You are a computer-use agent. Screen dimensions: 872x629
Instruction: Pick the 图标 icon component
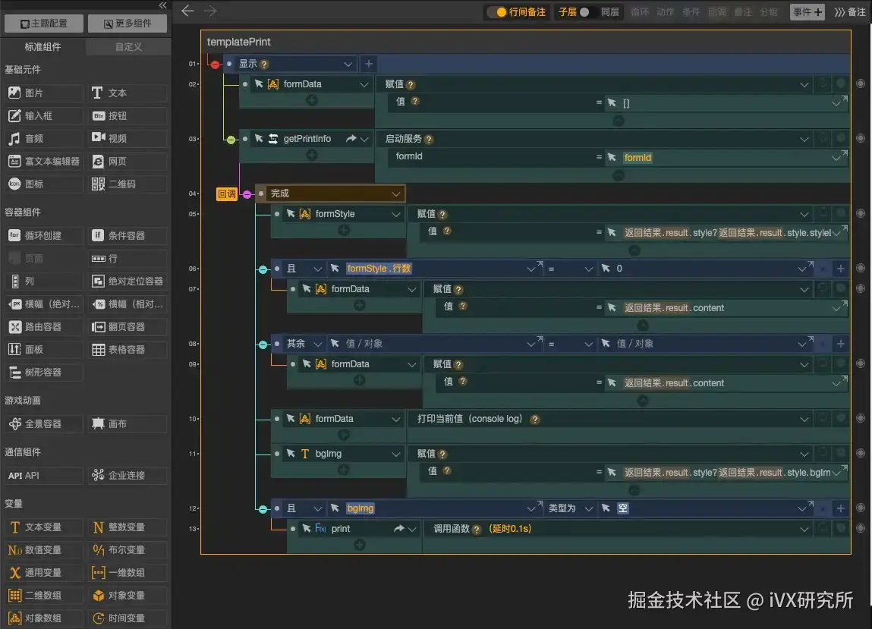point(44,184)
